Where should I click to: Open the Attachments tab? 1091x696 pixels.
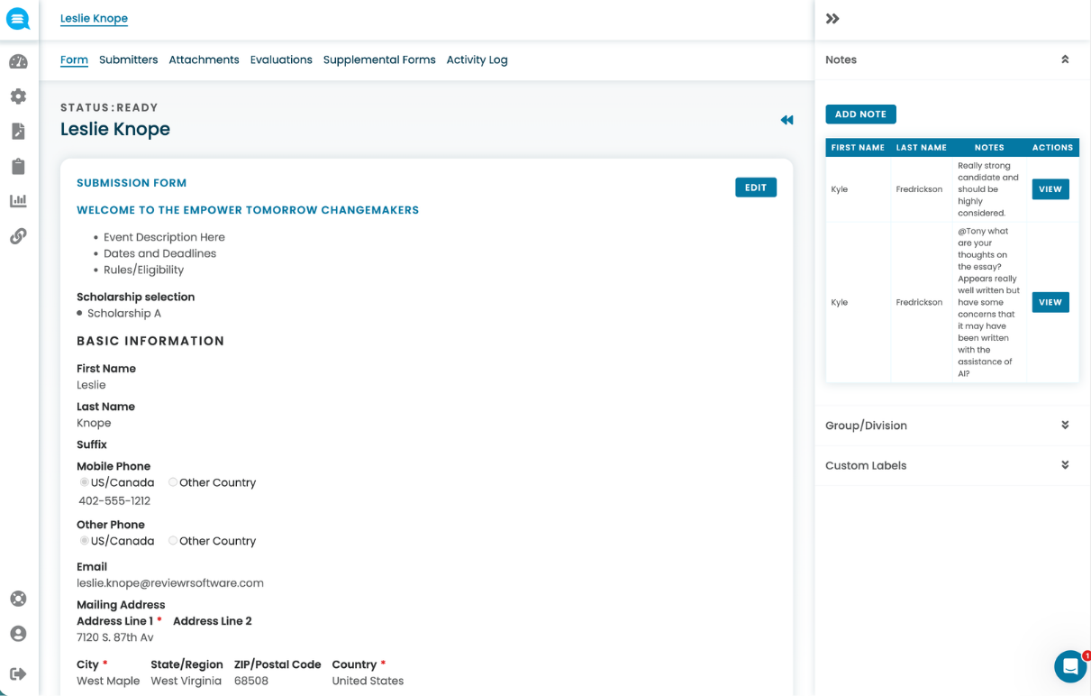tap(204, 60)
